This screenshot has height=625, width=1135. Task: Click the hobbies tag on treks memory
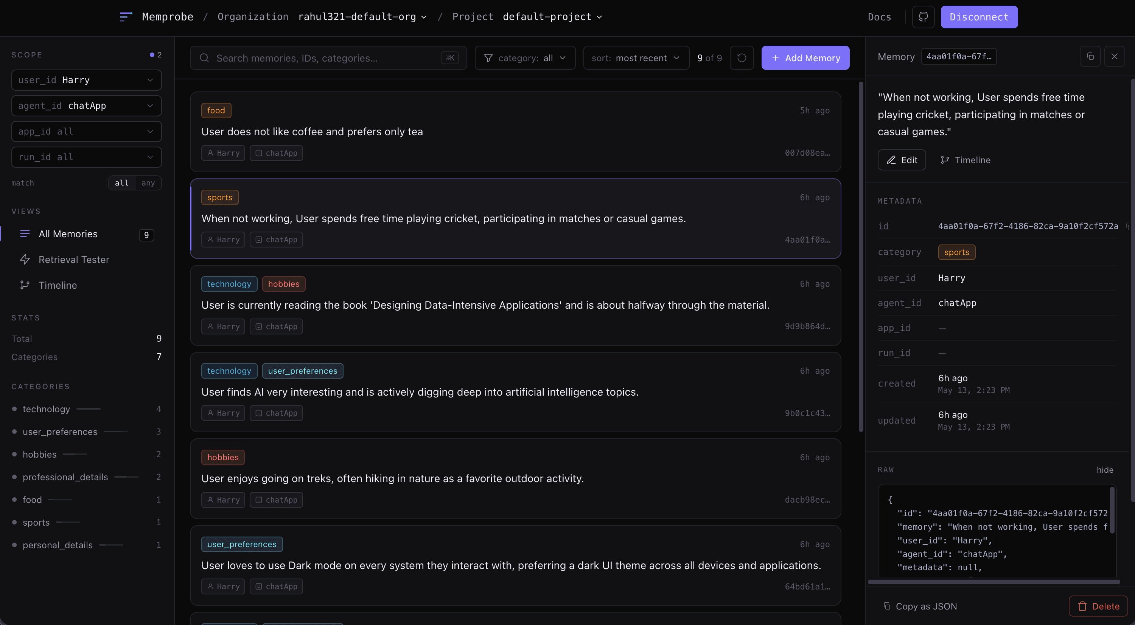click(x=222, y=457)
